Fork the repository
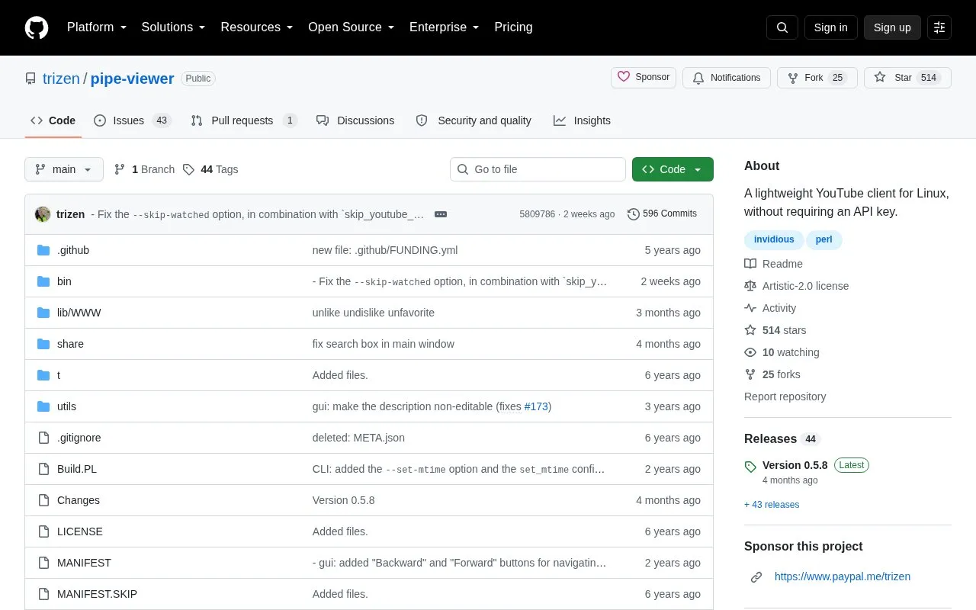 817,78
